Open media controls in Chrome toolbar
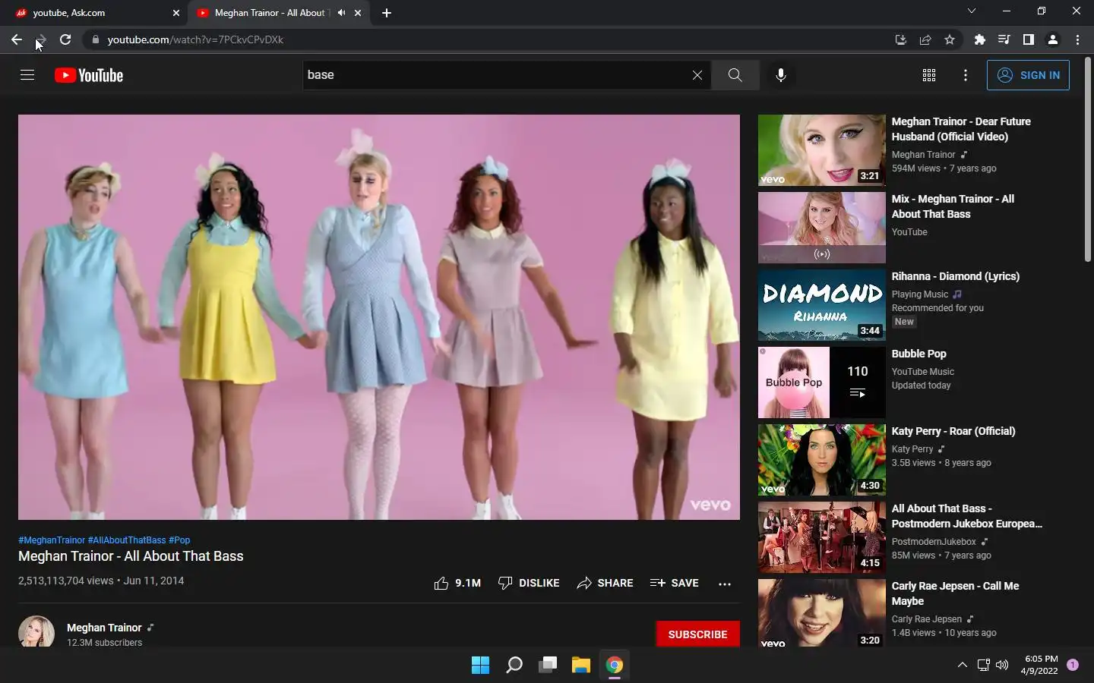1094x683 pixels. tap(1004, 39)
